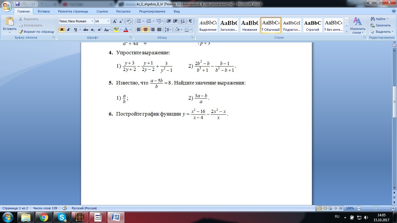Viewport: 397px width, 223px height.
Task: Clear formatting with the eraser icon
Action: 129,21
